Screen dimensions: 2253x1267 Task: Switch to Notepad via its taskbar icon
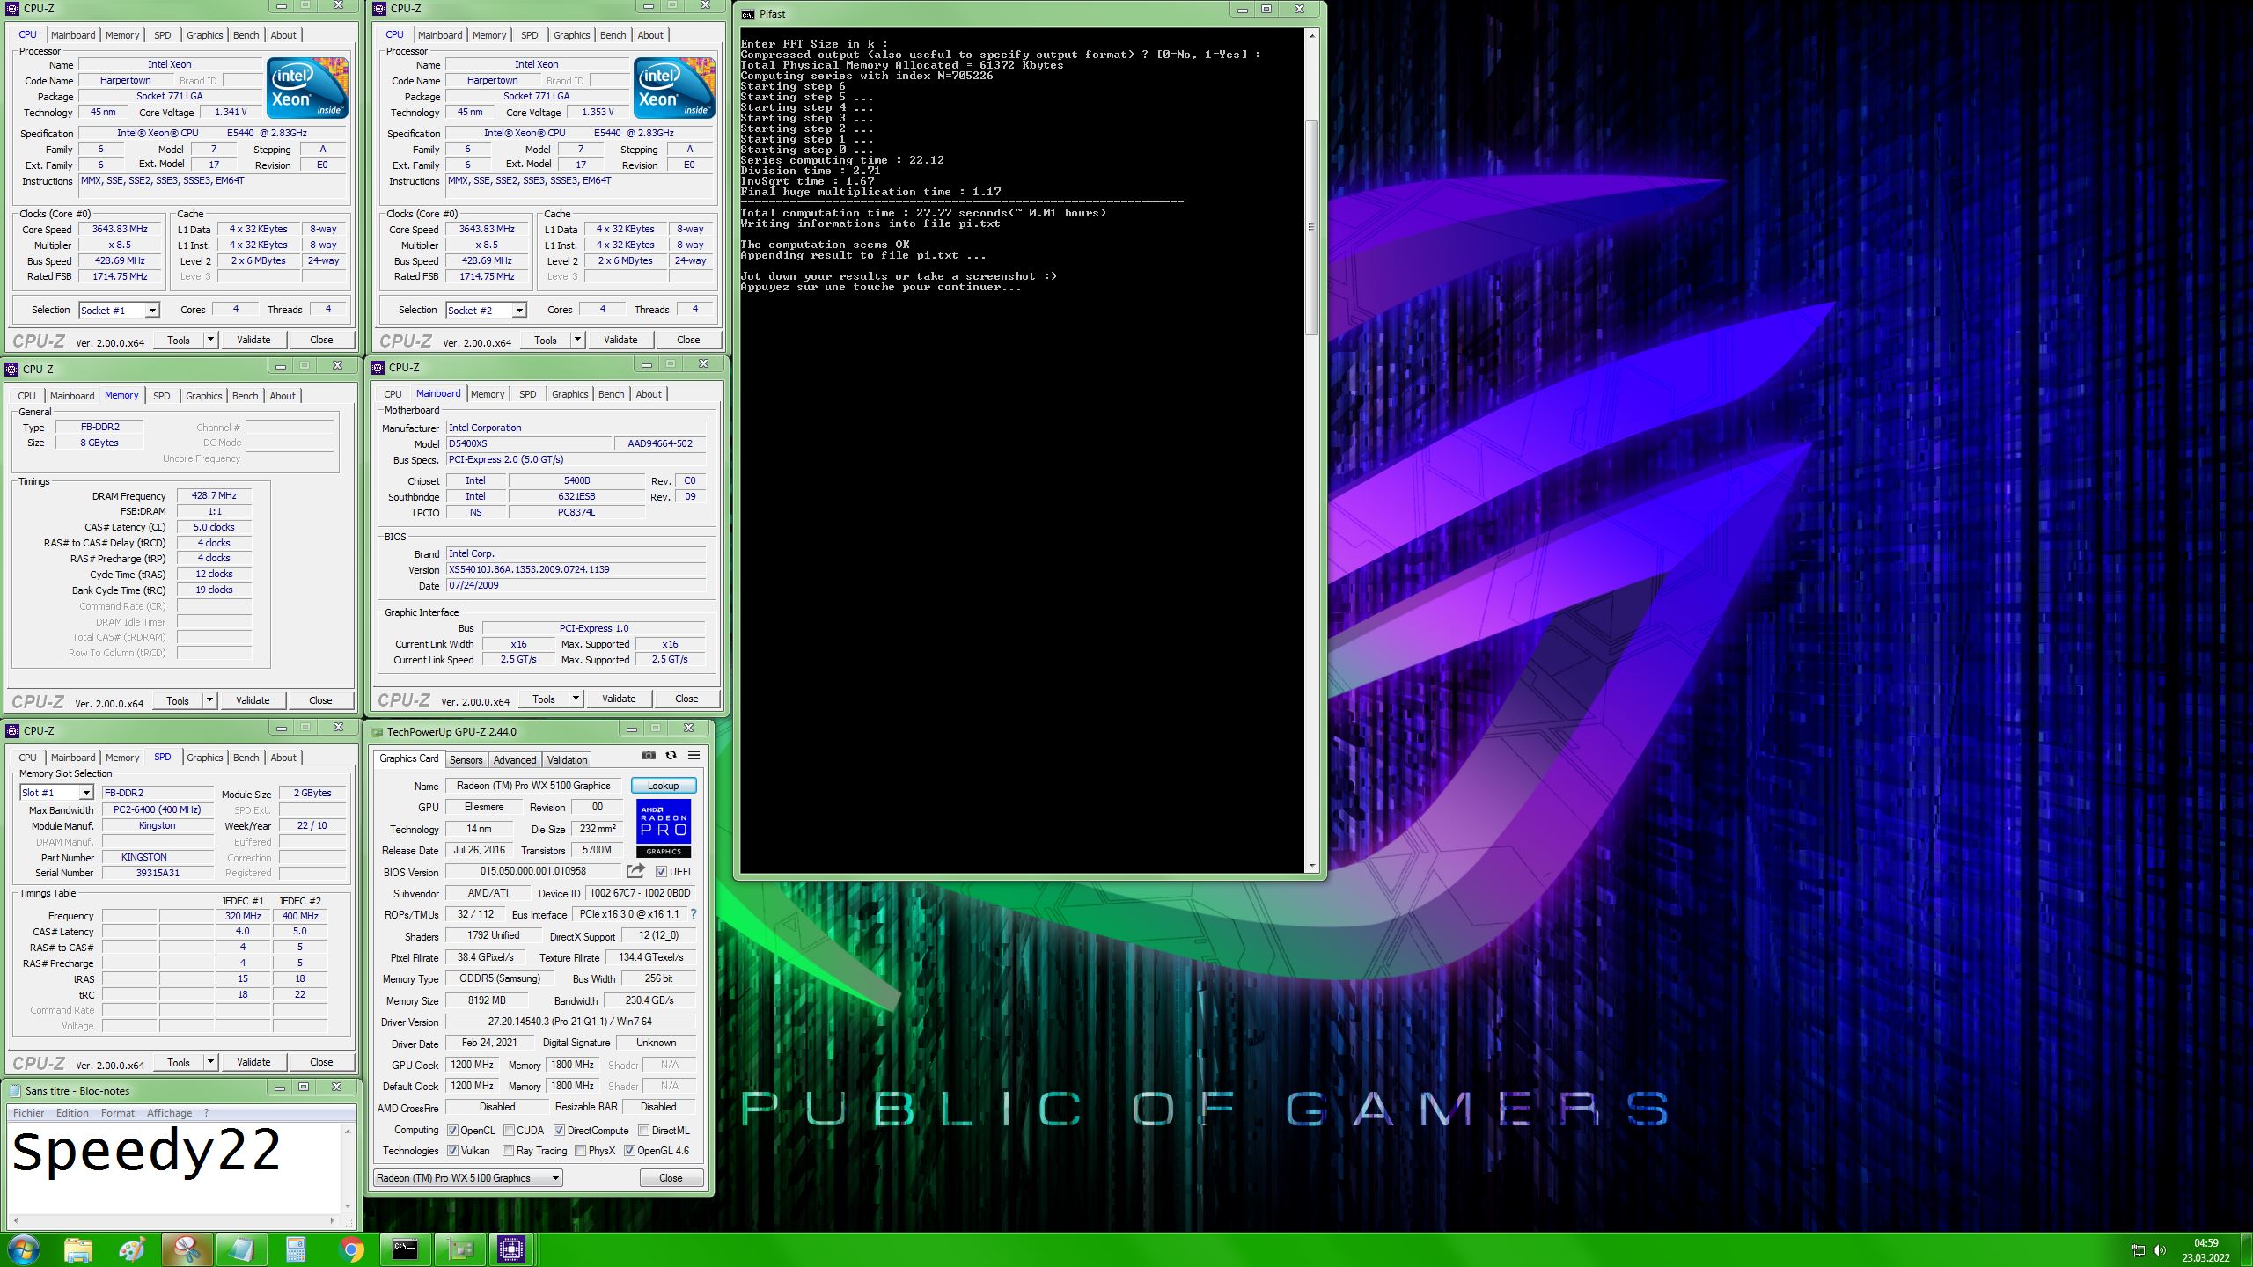(241, 1249)
